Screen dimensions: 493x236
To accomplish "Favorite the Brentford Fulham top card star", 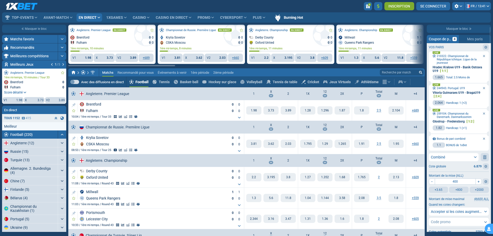I will 152,30.
